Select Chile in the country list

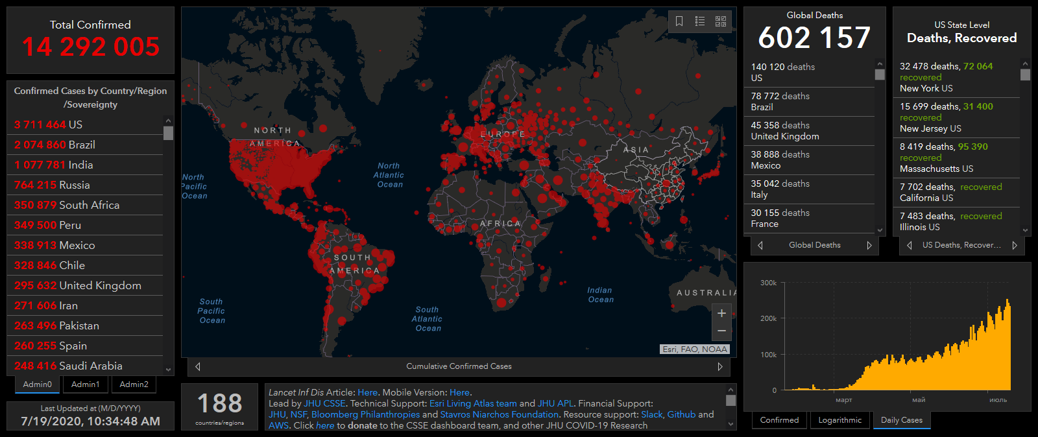click(85, 265)
